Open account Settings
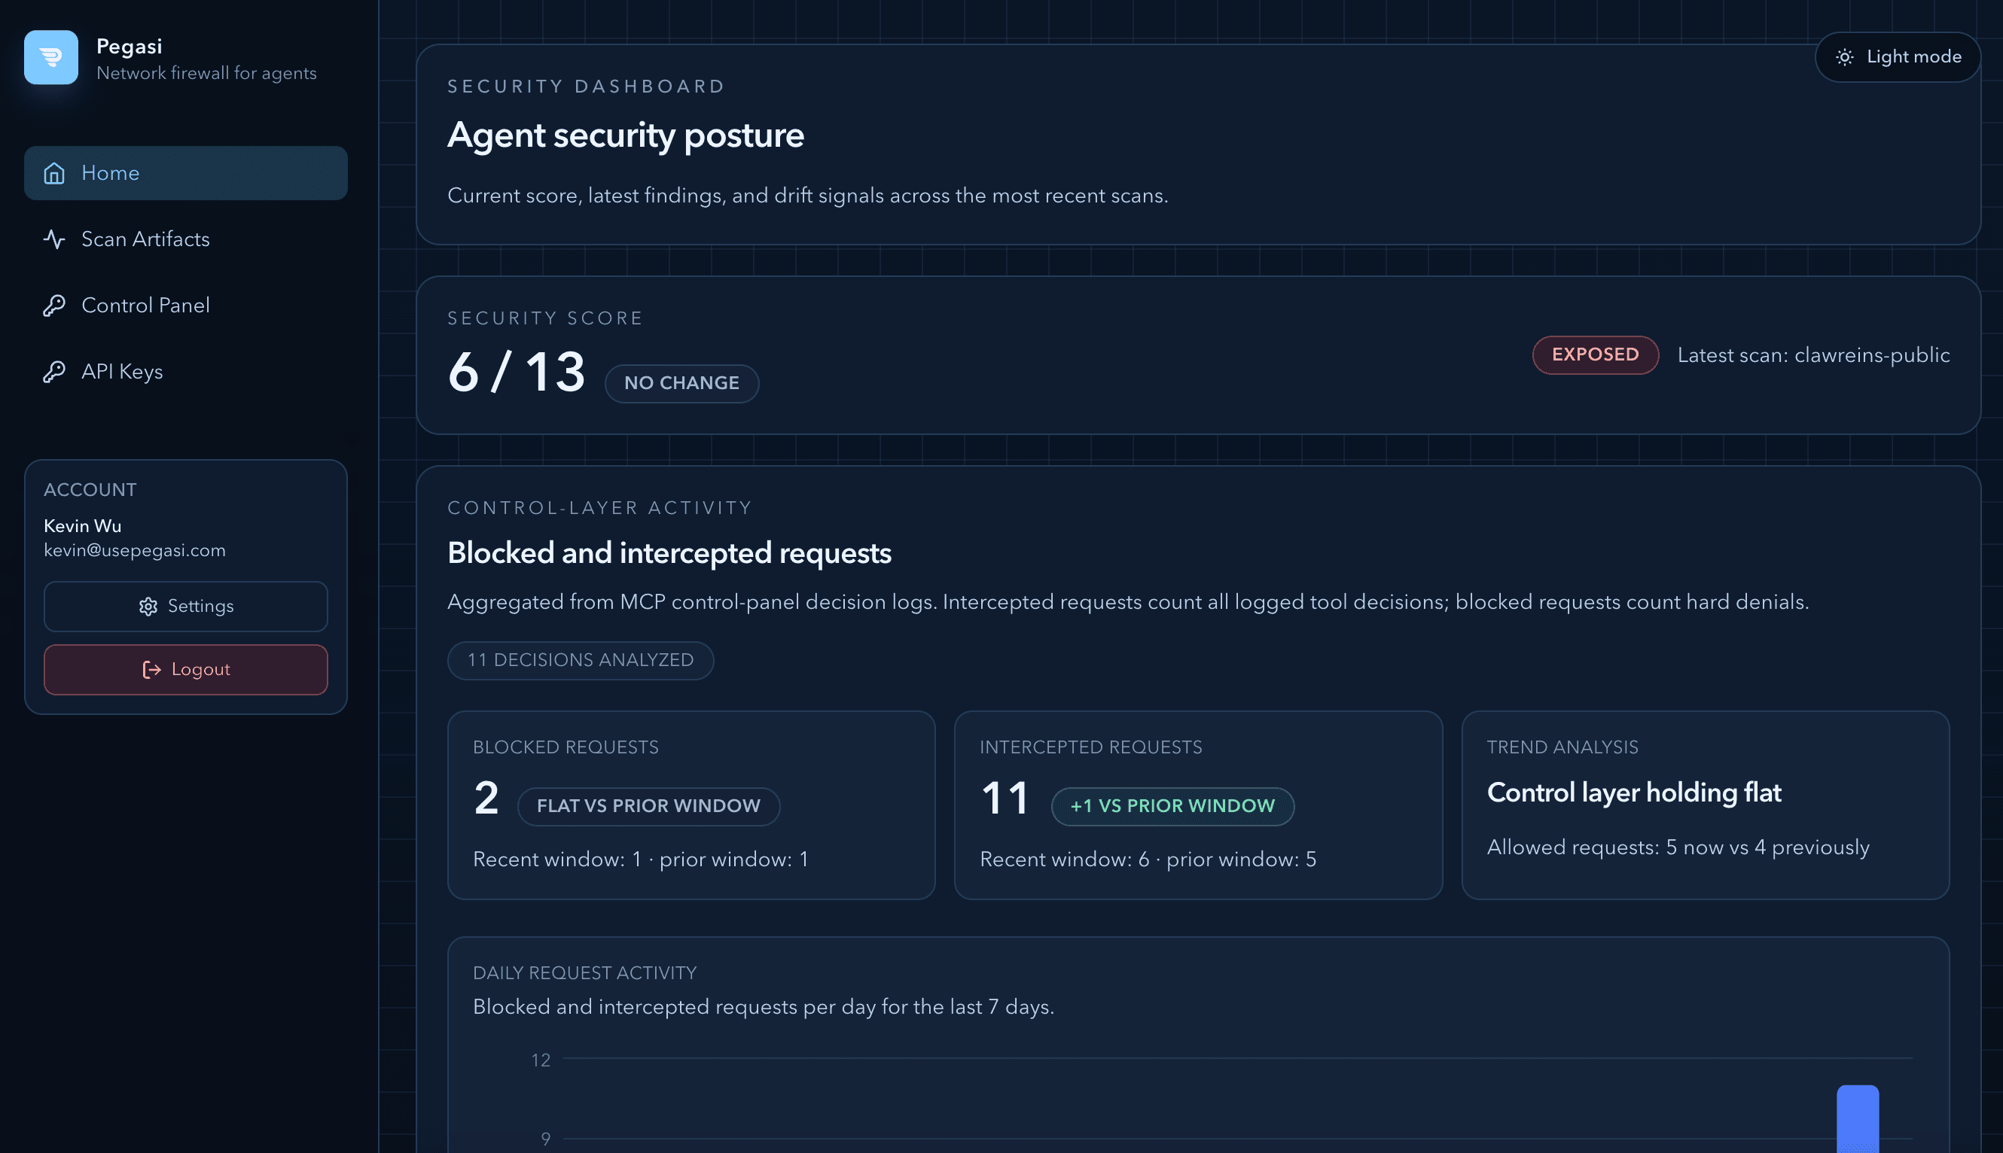Image resolution: width=2003 pixels, height=1153 pixels. tap(185, 606)
